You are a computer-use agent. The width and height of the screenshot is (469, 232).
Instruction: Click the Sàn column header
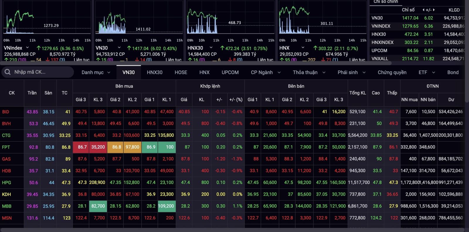click(x=48, y=93)
